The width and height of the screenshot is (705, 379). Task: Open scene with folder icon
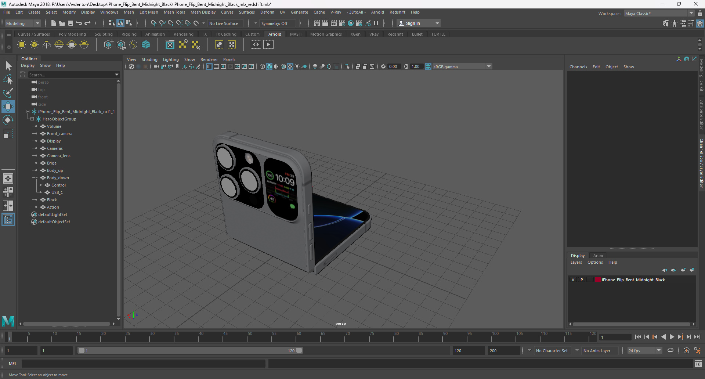(x=62, y=23)
